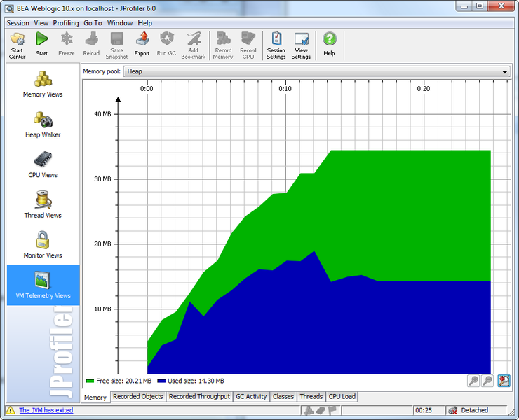This screenshot has width=519, height=420.
Task: Click the 40 MB axis label
Action: (x=102, y=114)
